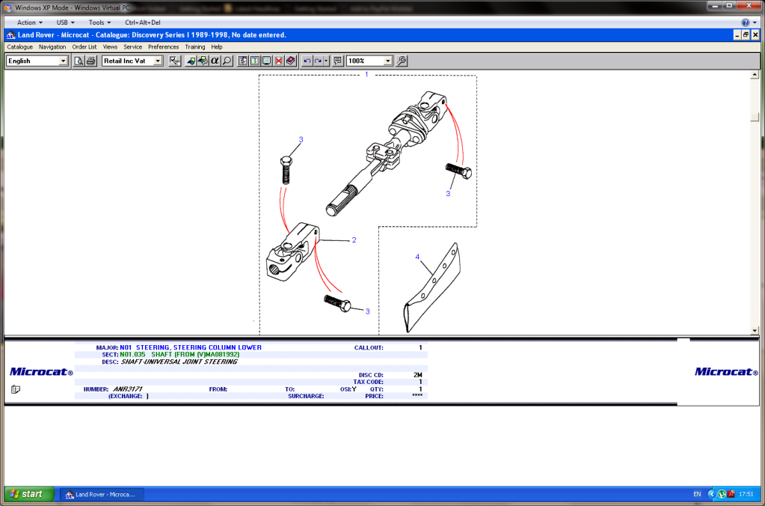Click the bracket plate part drawing
This screenshot has width=765, height=506.
click(432, 287)
